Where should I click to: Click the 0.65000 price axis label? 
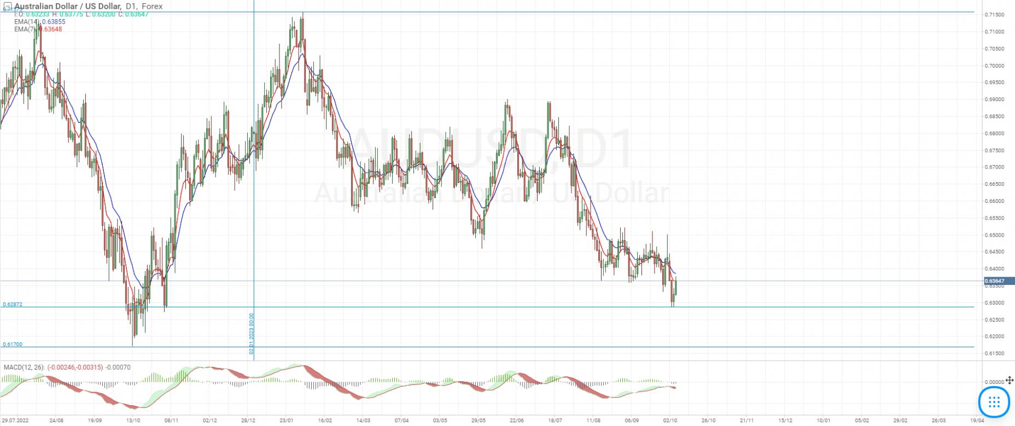point(995,235)
